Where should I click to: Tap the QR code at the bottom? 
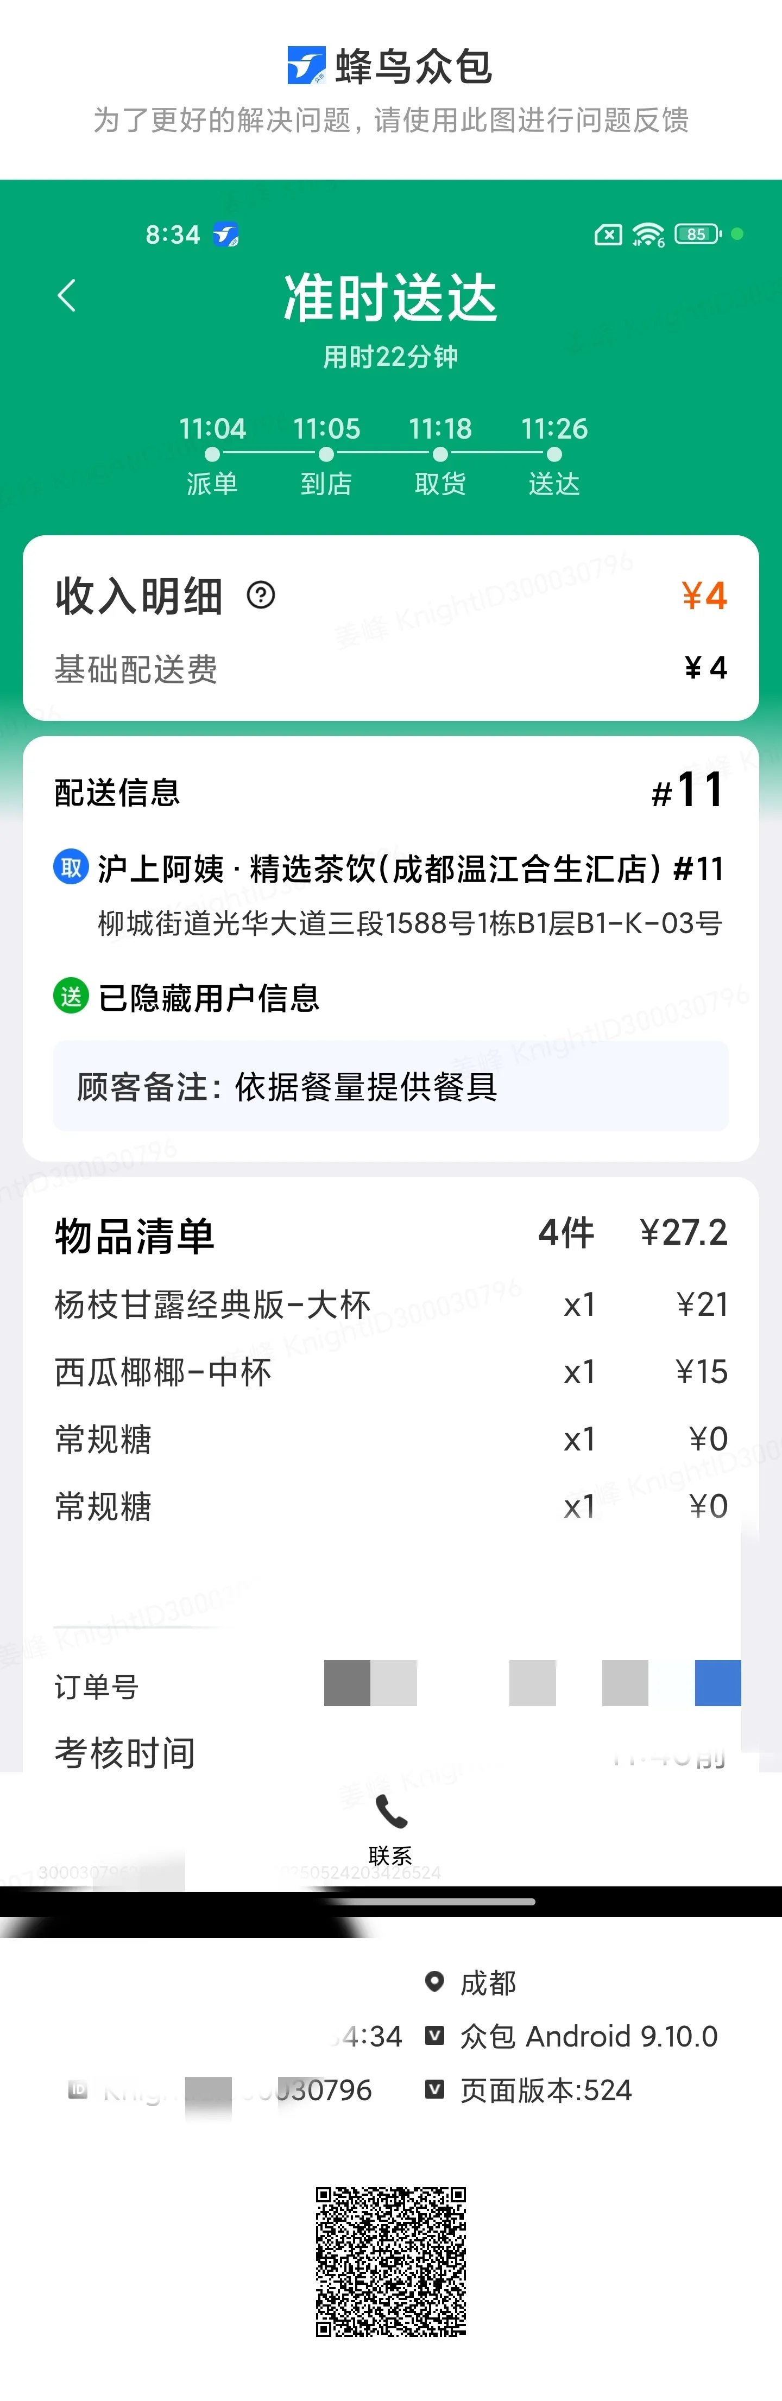[x=390, y=2261]
